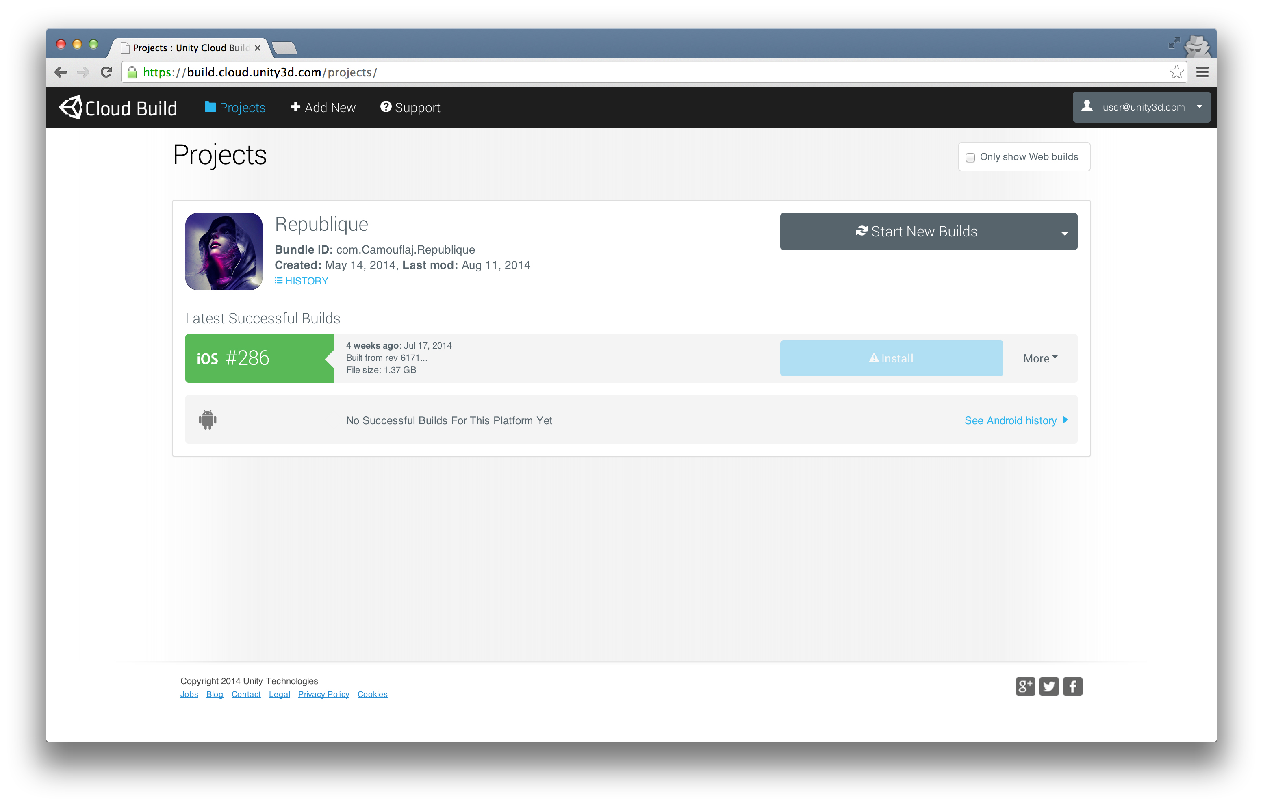The image size is (1263, 806).
Task: Toggle fullscreen with the expand arrows icon
Action: pyautogui.click(x=1174, y=43)
